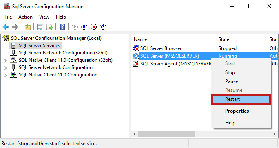Open the Help menu in menu bar
This screenshot has width=279, height=148.
tap(61, 17)
